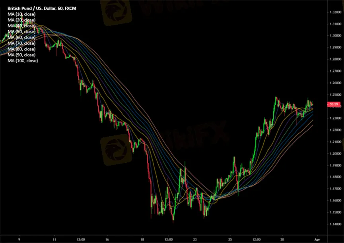Click the 9 date marker on time axis
The width and height of the screenshot is (344, 243).
coord(19,239)
